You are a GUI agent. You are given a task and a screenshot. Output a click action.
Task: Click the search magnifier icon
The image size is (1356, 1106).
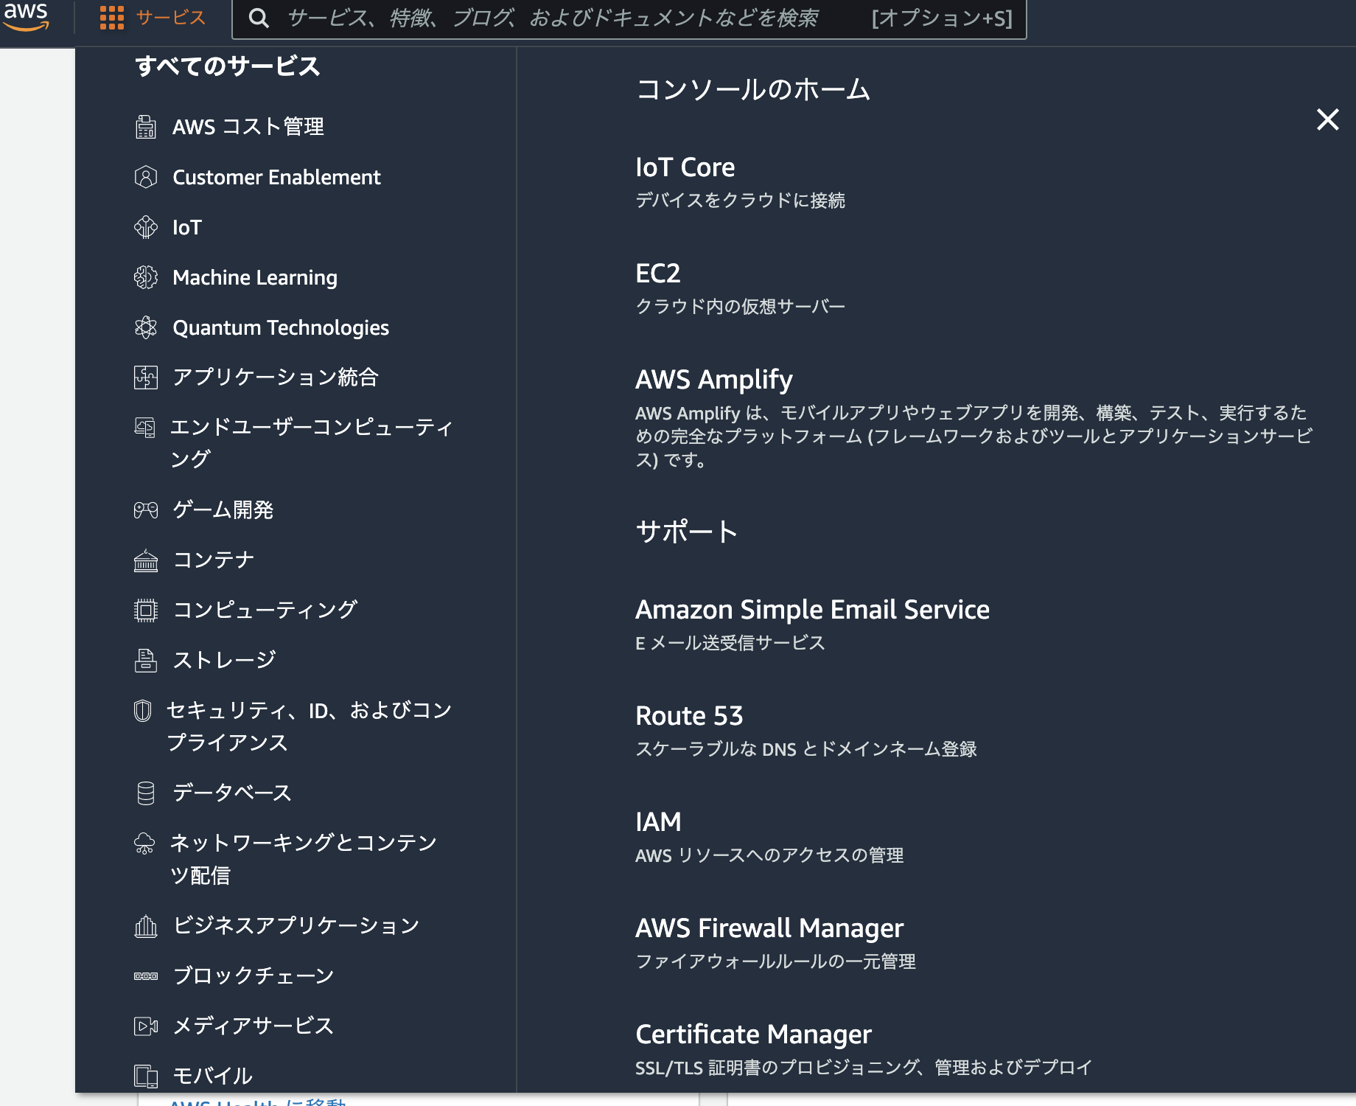[x=259, y=18]
